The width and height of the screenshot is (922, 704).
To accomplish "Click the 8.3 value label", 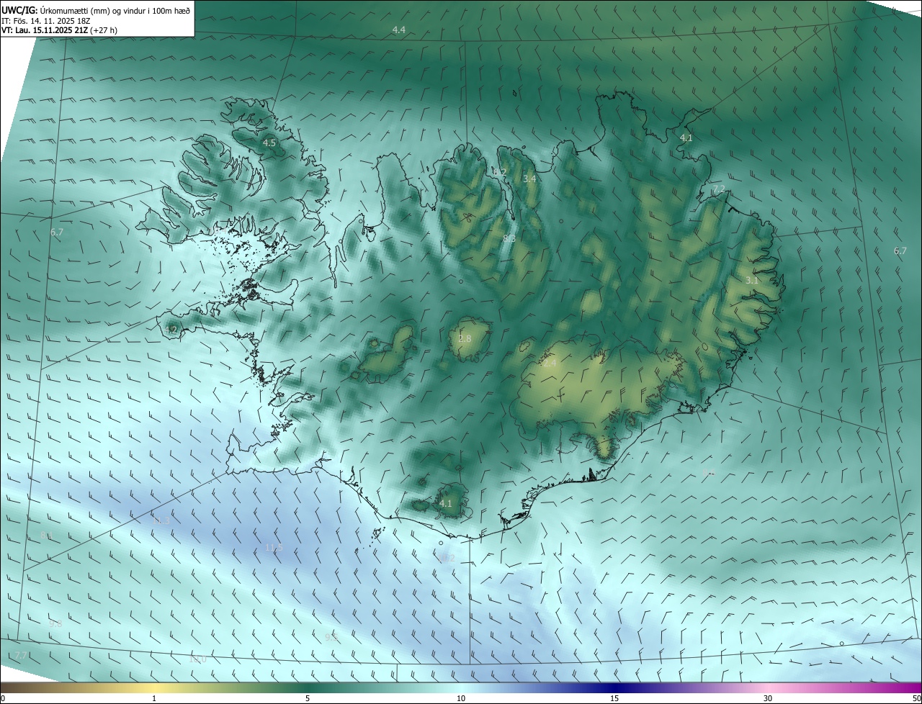I will (509, 238).
